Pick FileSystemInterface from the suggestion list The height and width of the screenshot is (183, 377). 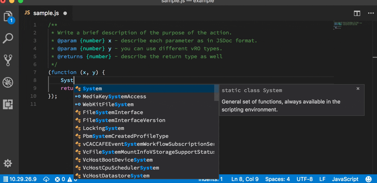click(113, 112)
